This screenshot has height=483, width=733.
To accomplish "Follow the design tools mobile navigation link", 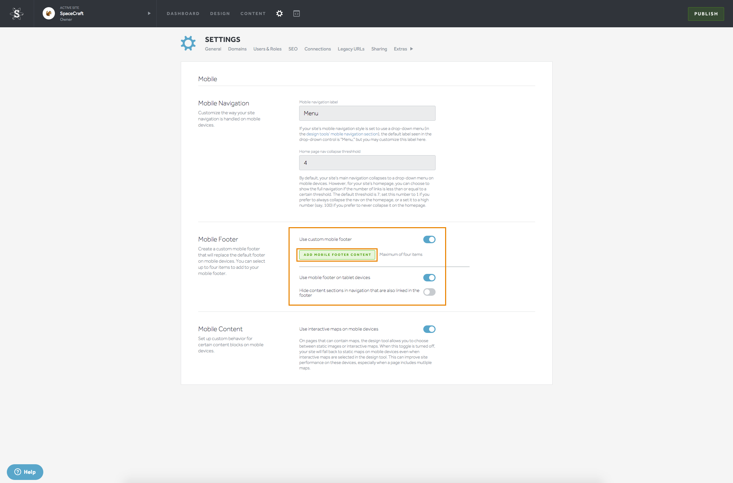I will click(342, 134).
